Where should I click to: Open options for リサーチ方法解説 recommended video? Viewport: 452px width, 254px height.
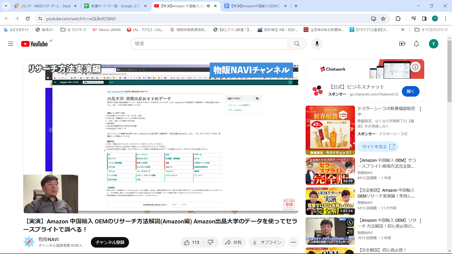[420, 221]
